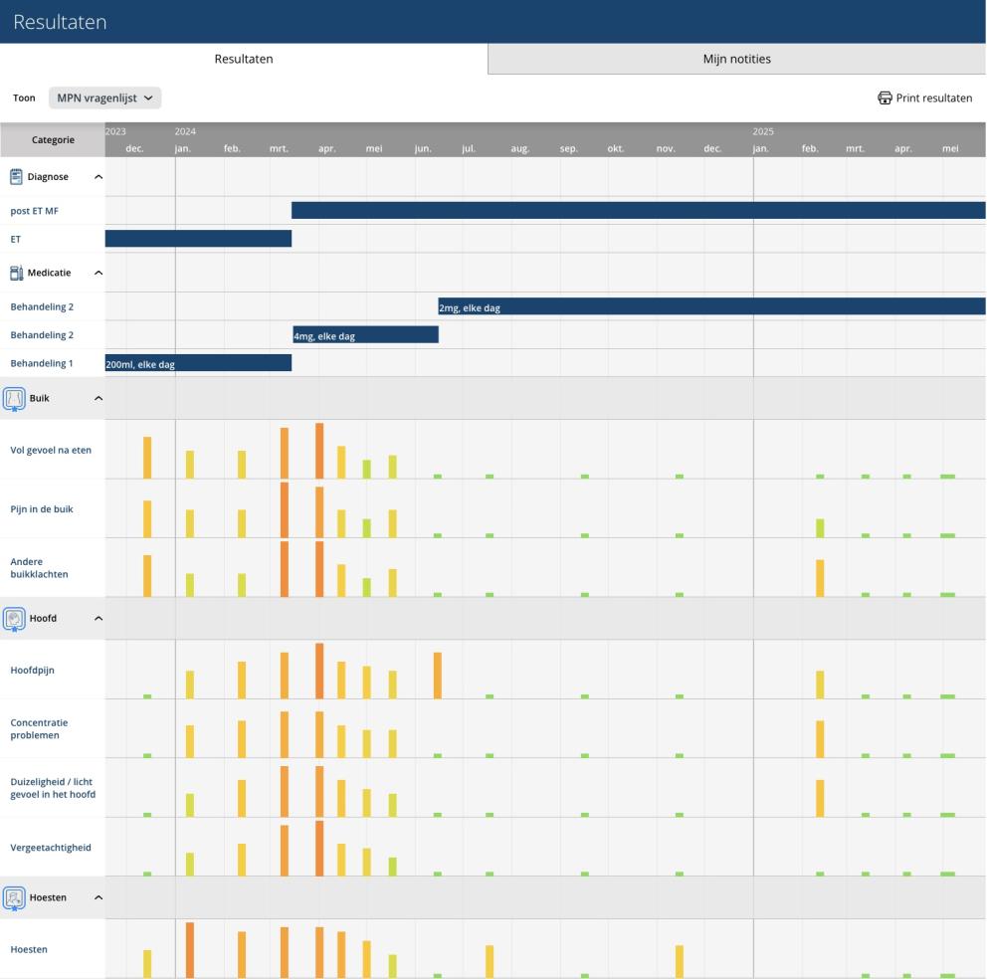Click the Hoesten category icon

[14, 897]
